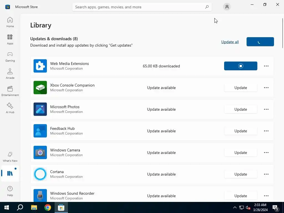The width and height of the screenshot is (284, 213).
Task: Open more options for Microsoft Photos
Action: pos(266,109)
